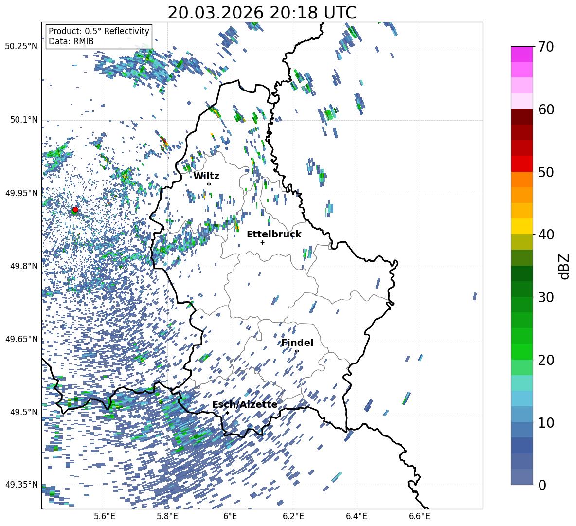Click the 70 value on colorbar
The width and height of the screenshot is (576, 526).
tap(546, 47)
